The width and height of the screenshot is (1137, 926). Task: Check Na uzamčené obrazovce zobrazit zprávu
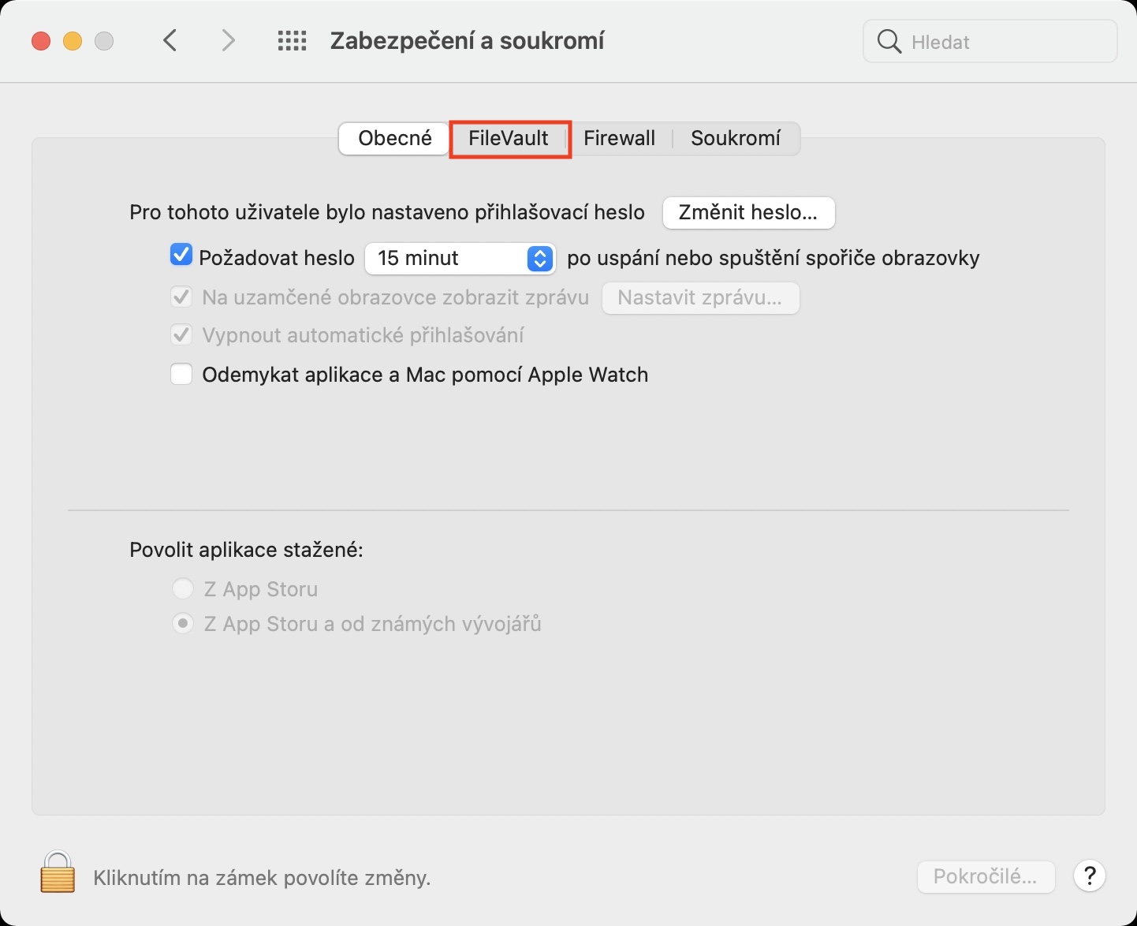181,297
